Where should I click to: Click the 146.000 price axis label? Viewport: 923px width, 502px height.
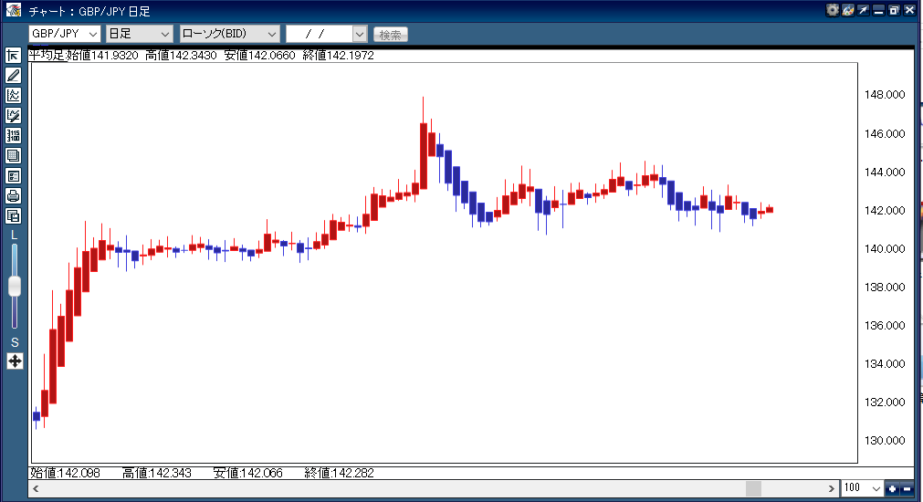pyautogui.click(x=884, y=133)
